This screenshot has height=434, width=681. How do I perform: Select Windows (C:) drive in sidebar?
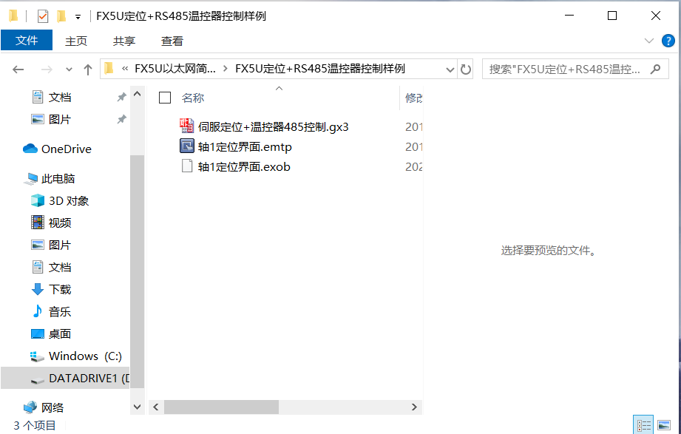tap(85, 356)
